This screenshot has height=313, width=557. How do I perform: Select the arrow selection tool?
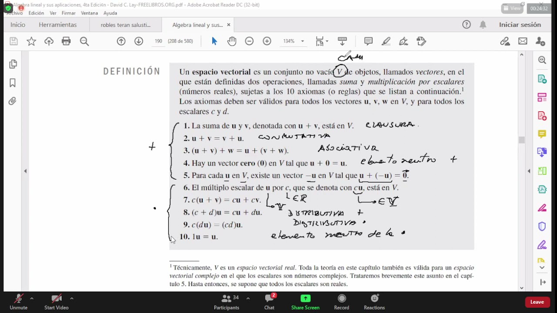tap(214, 41)
